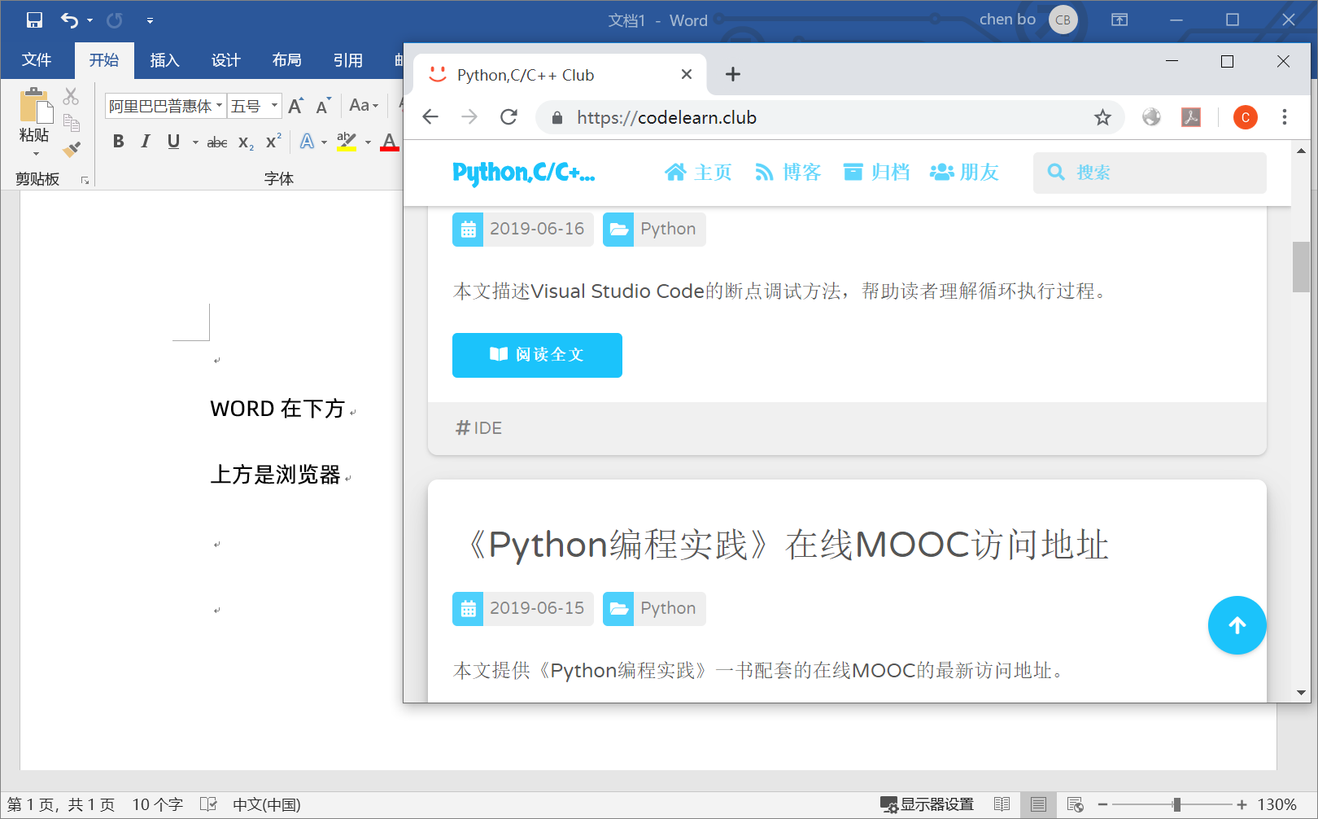The height and width of the screenshot is (819, 1318).
Task: Open the undo history dropdown arrow
Action: click(89, 20)
